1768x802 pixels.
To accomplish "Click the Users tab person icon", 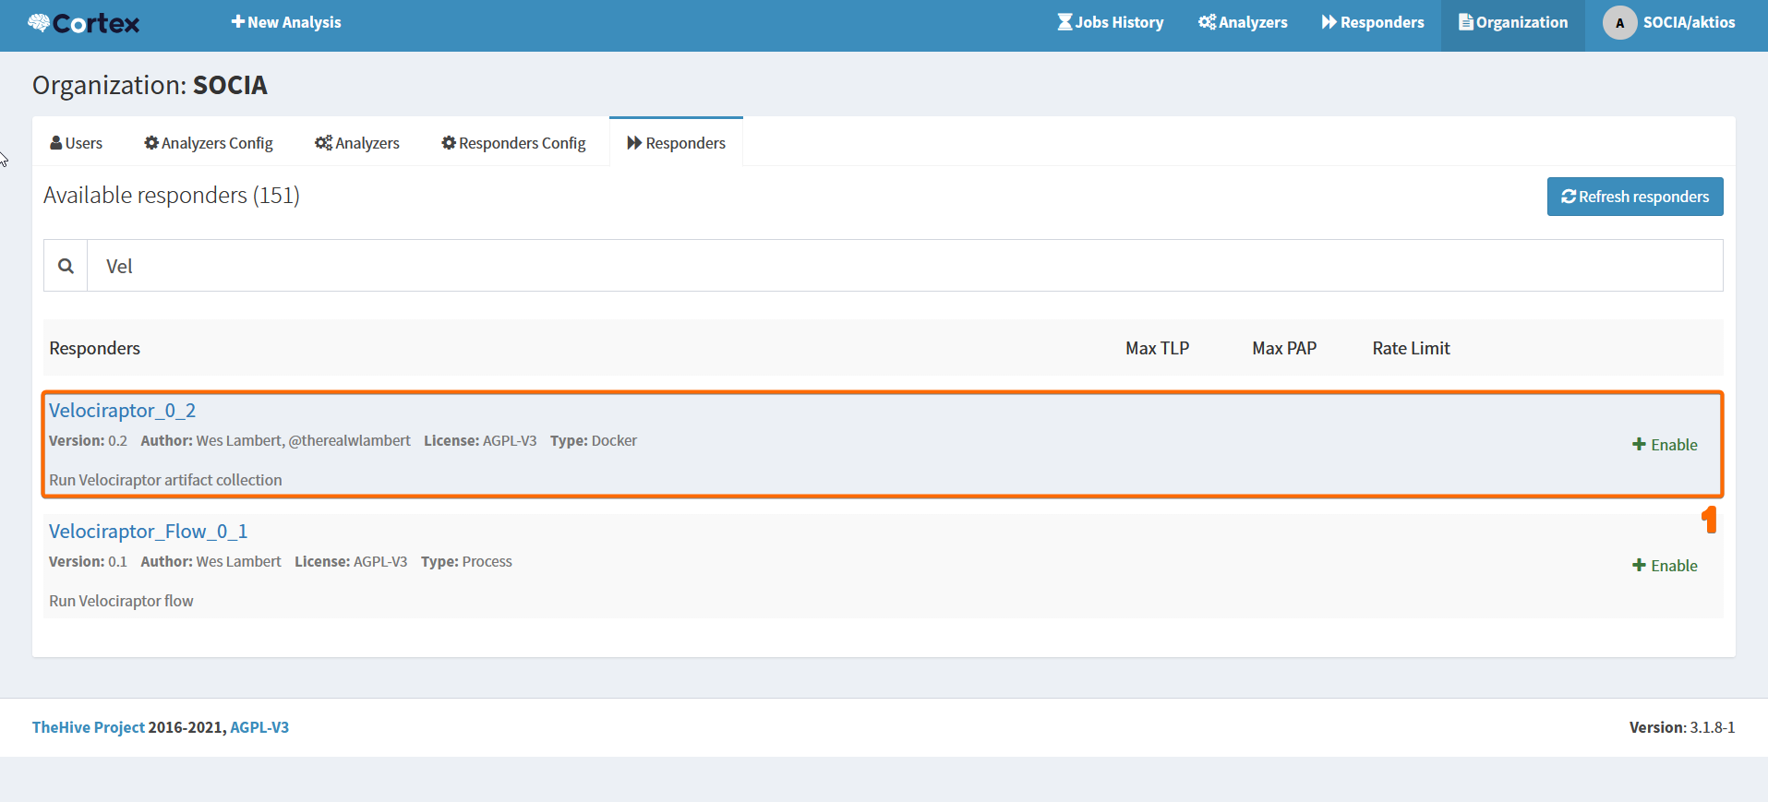I will (x=55, y=143).
